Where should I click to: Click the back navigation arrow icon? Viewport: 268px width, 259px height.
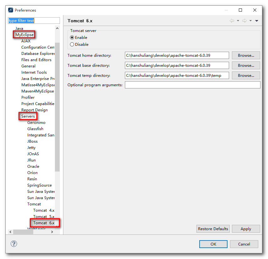(x=232, y=21)
